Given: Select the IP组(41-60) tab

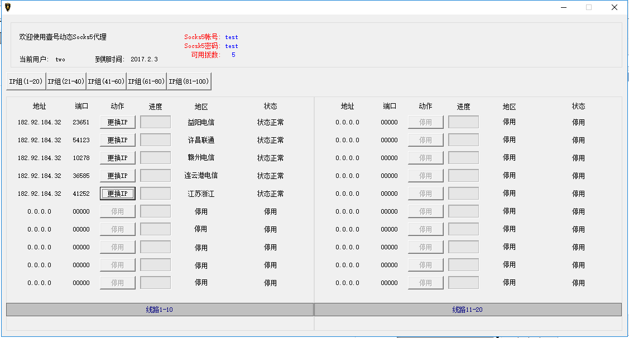Looking at the screenshot, I should [x=106, y=81].
